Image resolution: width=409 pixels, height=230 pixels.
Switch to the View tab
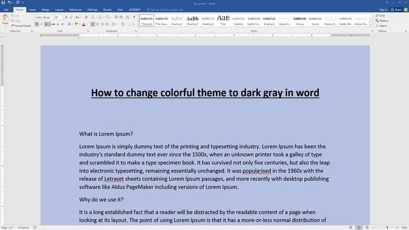pos(120,10)
